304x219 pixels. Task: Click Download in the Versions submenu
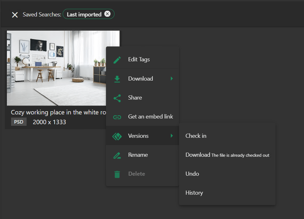click(x=198, y=155)
